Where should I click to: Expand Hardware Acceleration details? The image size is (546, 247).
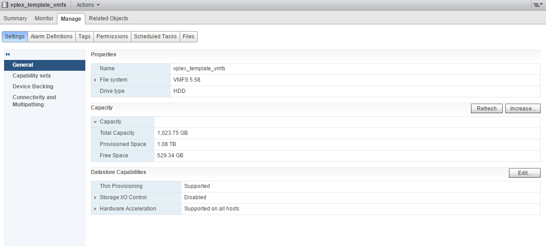tap(95, 209)
